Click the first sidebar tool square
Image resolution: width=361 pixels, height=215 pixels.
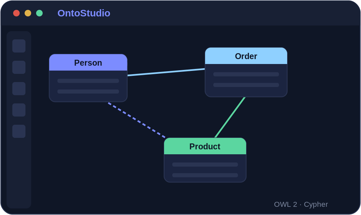(x=19, y=46)
